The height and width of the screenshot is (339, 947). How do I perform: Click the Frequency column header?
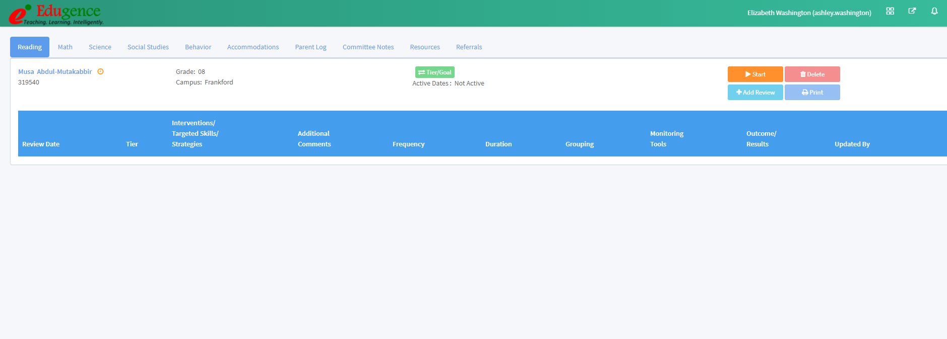(409, 144)
